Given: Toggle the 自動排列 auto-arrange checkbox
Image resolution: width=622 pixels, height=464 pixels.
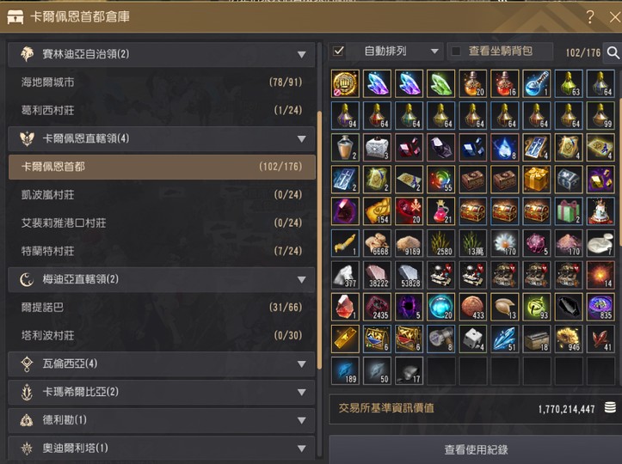Looking at the screenshot, I should pyautogui.click(x=338, y=51).
